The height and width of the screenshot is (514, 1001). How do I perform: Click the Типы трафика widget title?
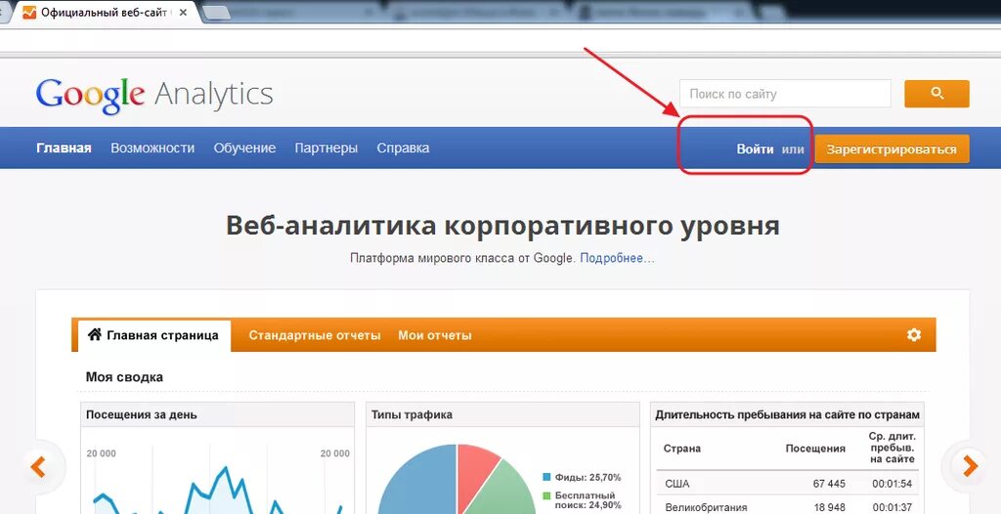point(412,415)
